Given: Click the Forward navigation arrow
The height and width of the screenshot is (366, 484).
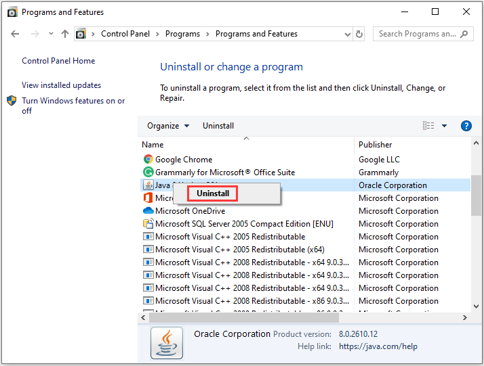Looking at the screenshot, I should click(35, 34).
